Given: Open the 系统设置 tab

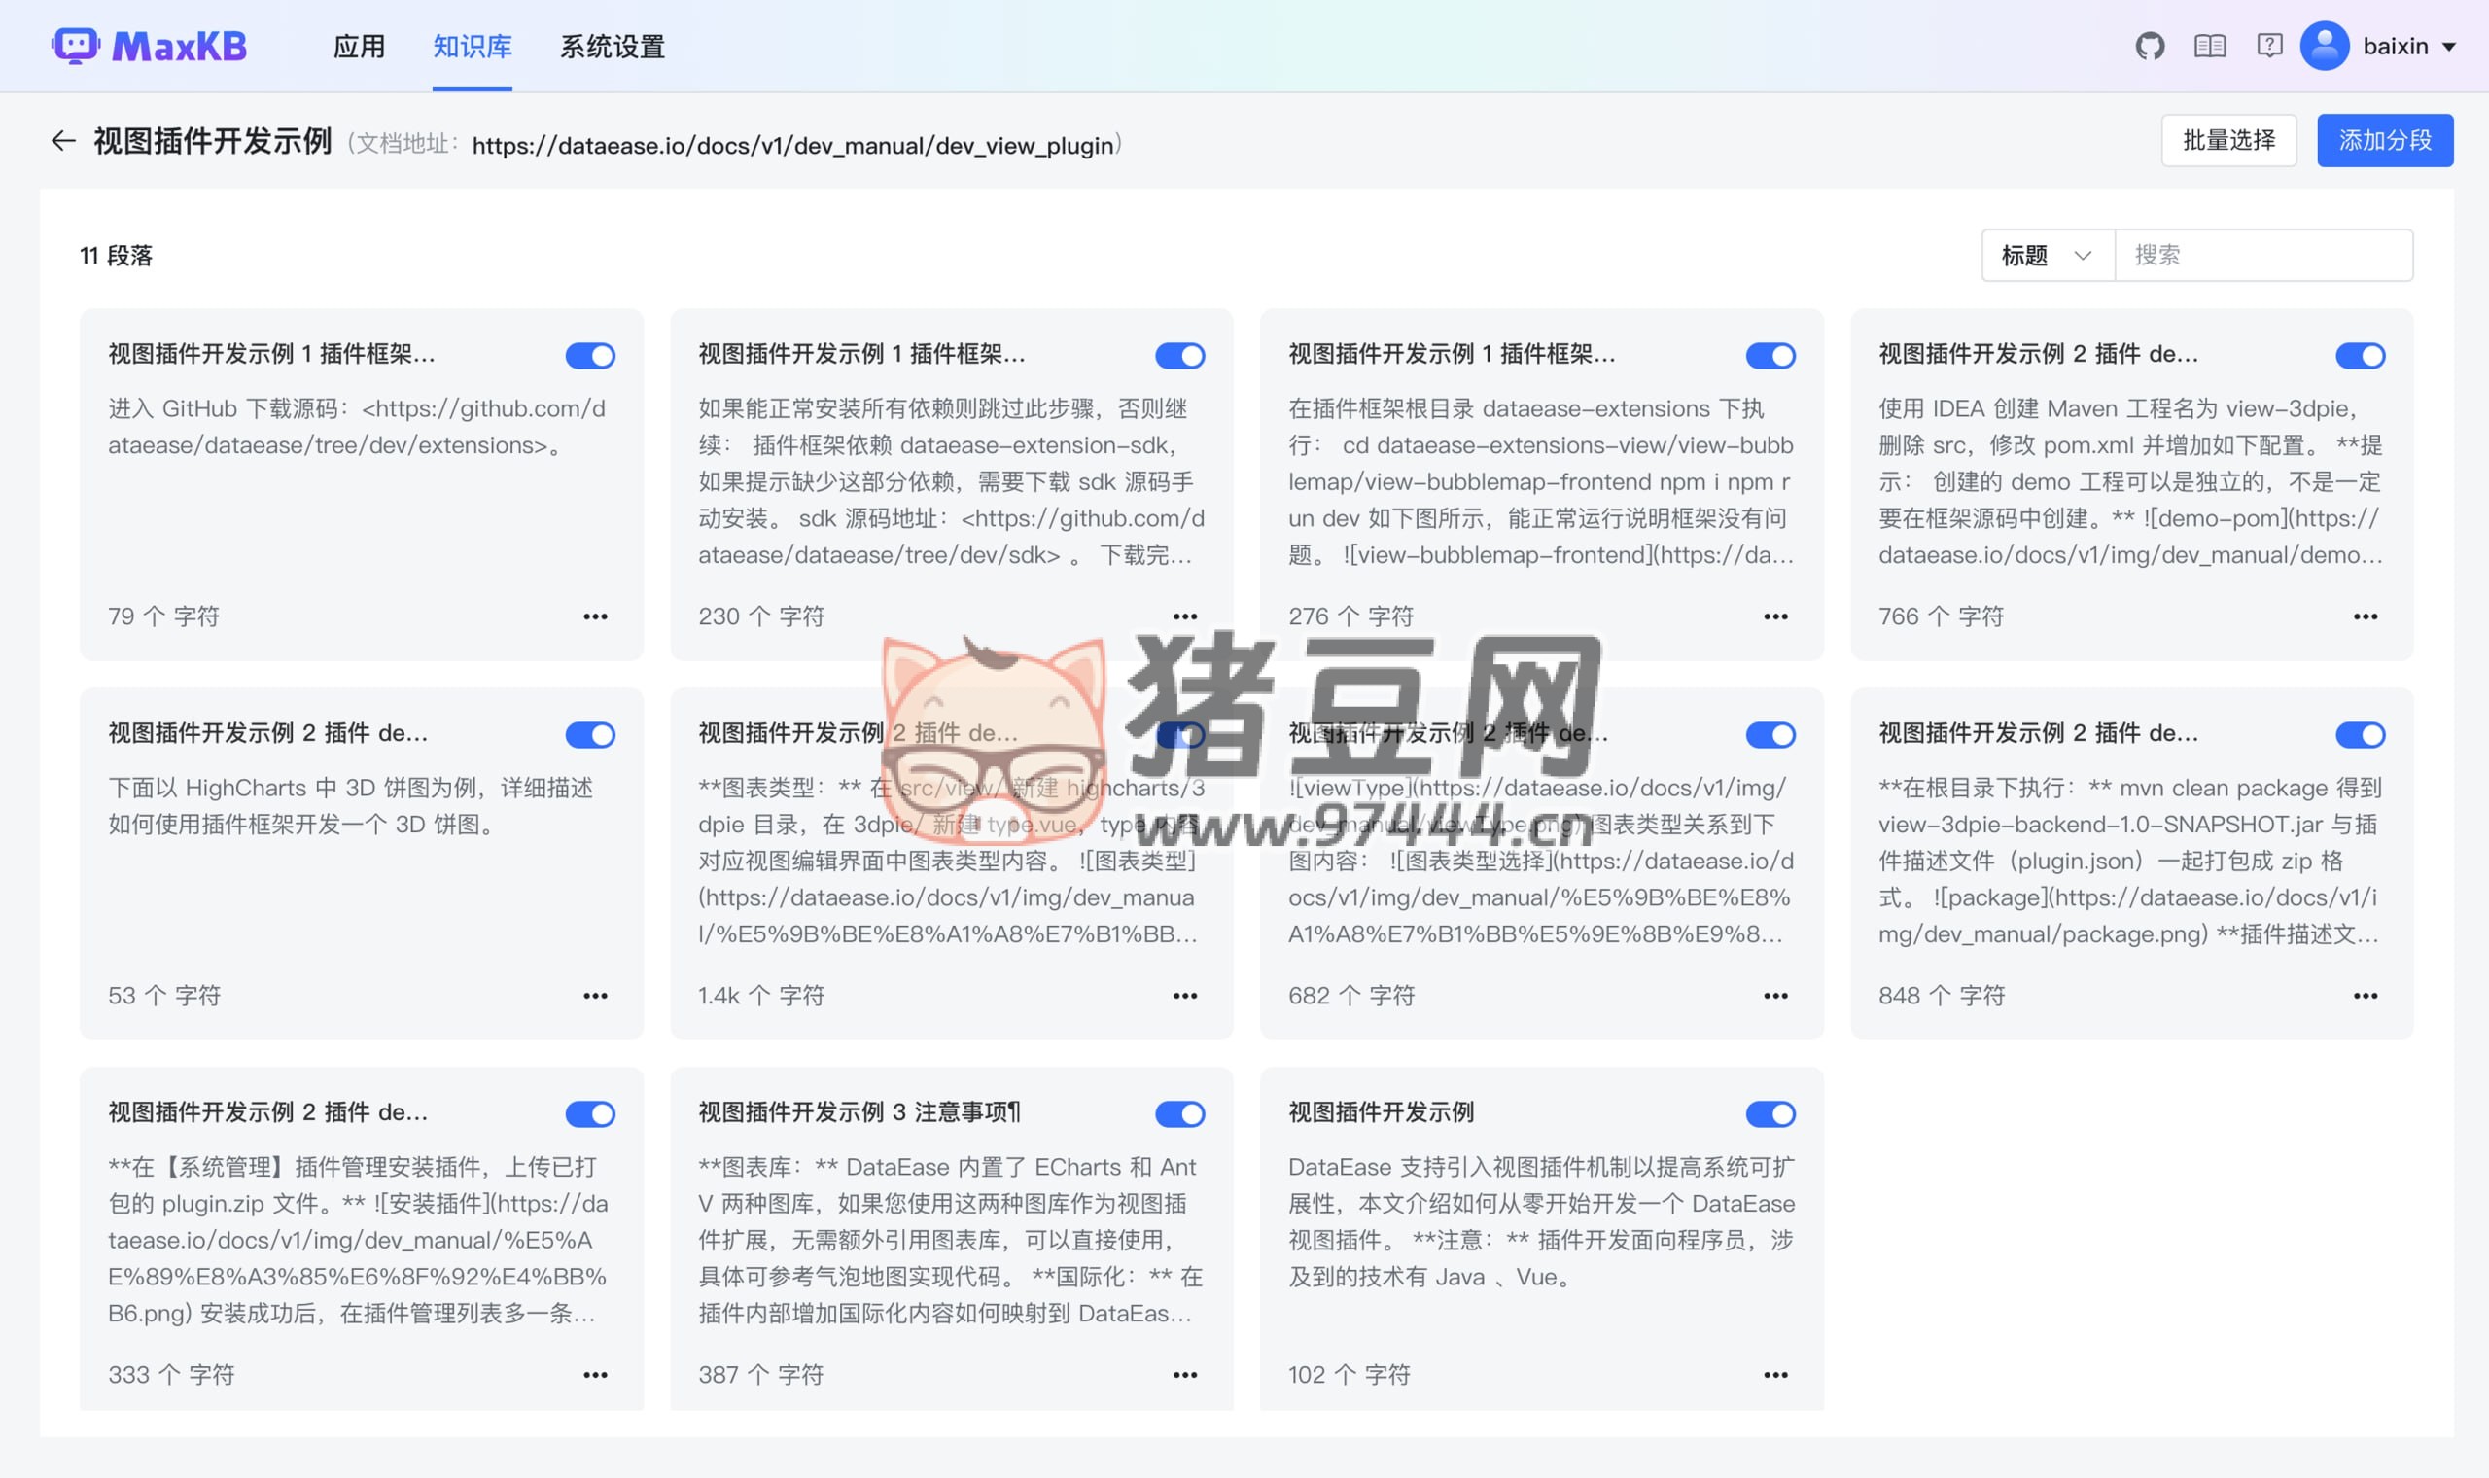Looking at the screenshot, I should click(x=612, y=47).
